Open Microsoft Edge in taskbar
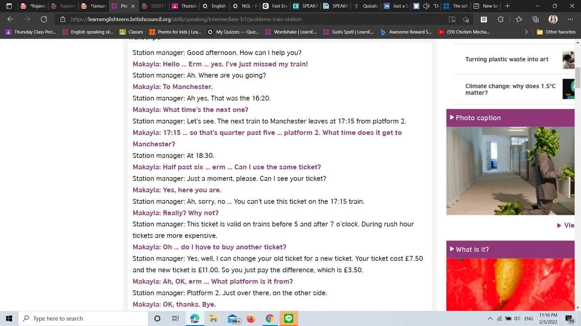Viewport: 581px width, 326px height. (x=194, y=318)
